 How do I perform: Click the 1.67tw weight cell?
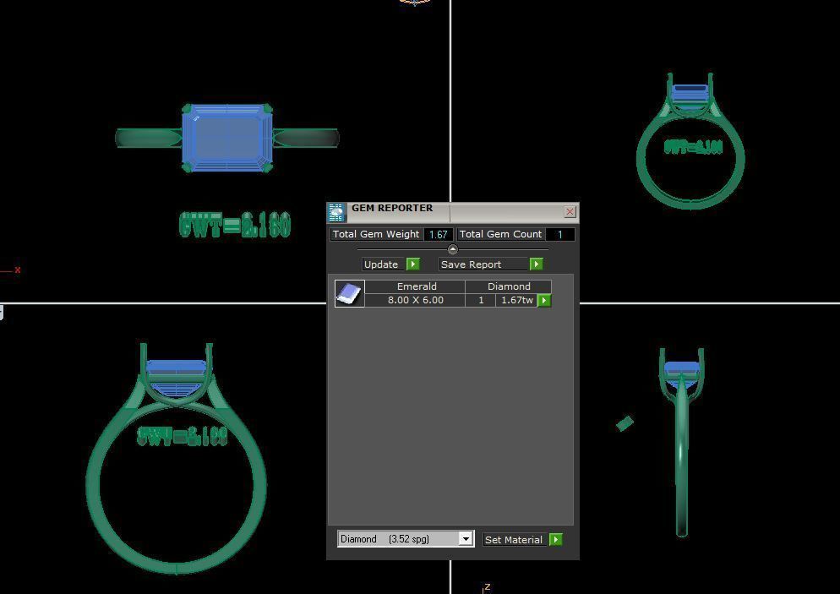pos(516,301)
